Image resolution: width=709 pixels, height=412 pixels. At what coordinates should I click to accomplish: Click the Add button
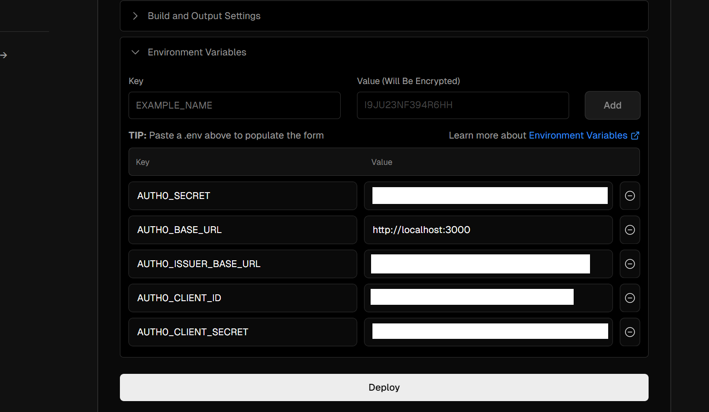(612, 105)
